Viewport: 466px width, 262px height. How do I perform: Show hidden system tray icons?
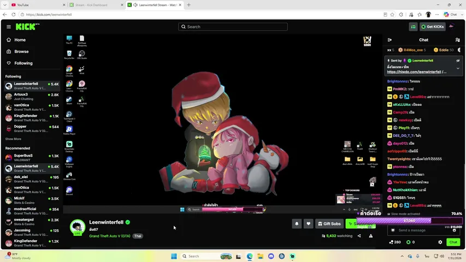pos(402,256)
